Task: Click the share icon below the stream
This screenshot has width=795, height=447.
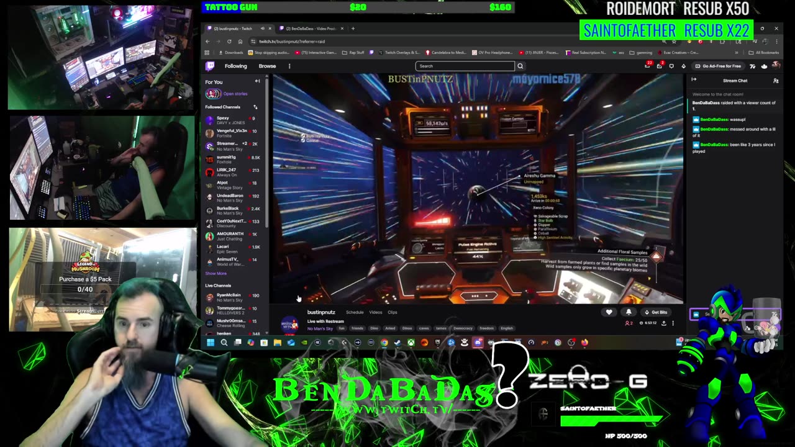Action: point(664,323)
